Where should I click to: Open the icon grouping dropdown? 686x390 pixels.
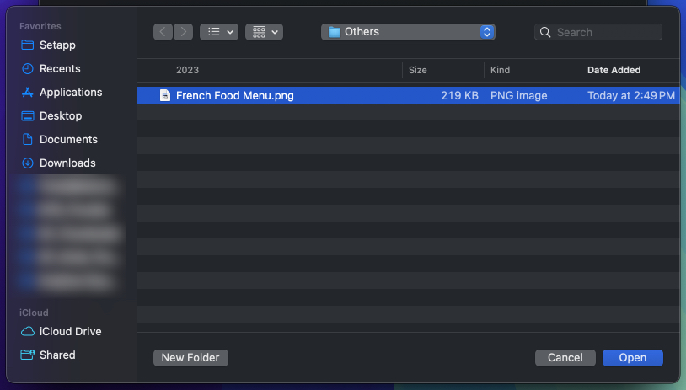tap(264, 32)
